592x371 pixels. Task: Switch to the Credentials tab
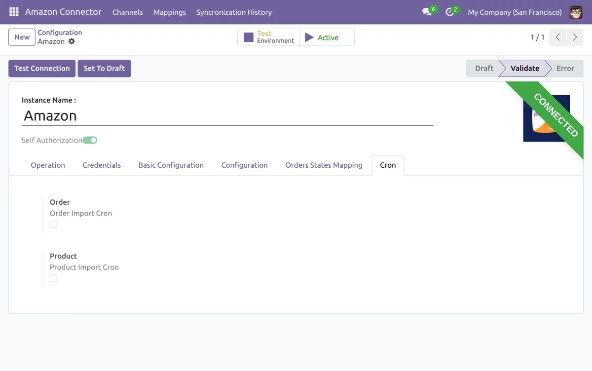click(x=102, y=165)
